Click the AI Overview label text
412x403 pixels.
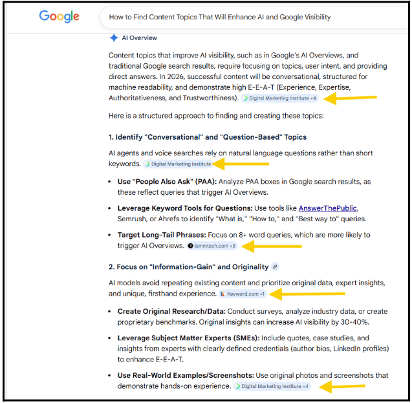139,38
